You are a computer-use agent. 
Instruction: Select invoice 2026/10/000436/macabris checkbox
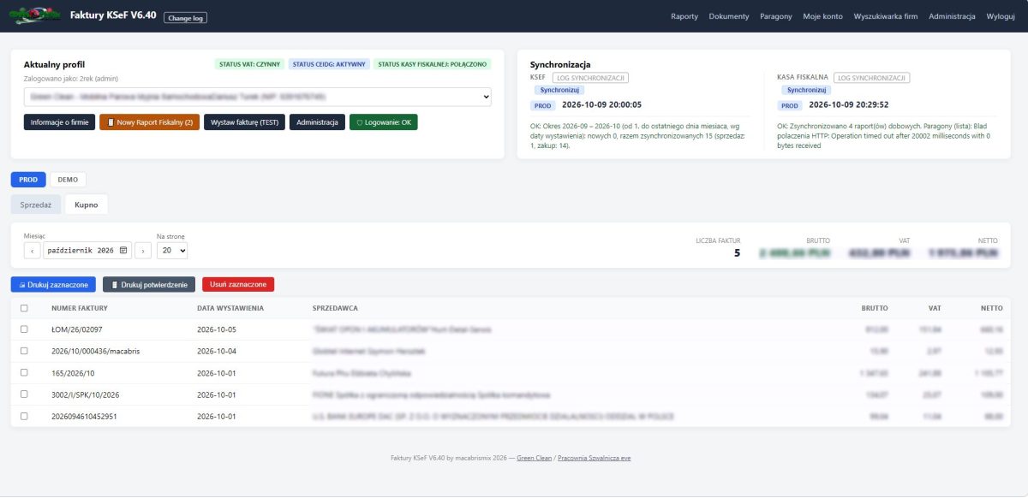tap(24, 351)
